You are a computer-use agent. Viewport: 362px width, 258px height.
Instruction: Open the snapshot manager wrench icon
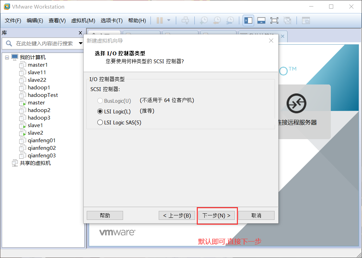tap(230, 21)
